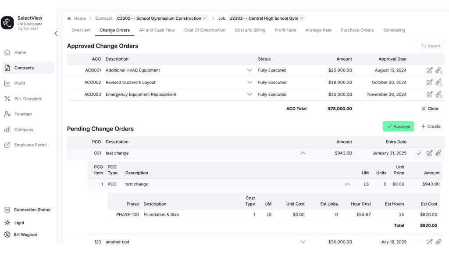Edit the pending change order 001
This screenshot has height=253, width=449.
(429, 153)
